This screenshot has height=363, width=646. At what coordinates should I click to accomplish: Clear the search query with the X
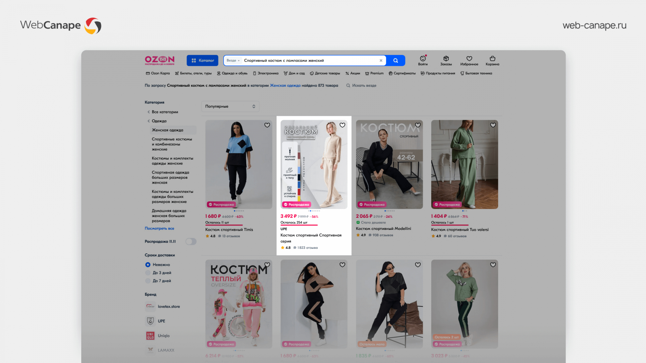pyautogui.click(x=381, y=60)
